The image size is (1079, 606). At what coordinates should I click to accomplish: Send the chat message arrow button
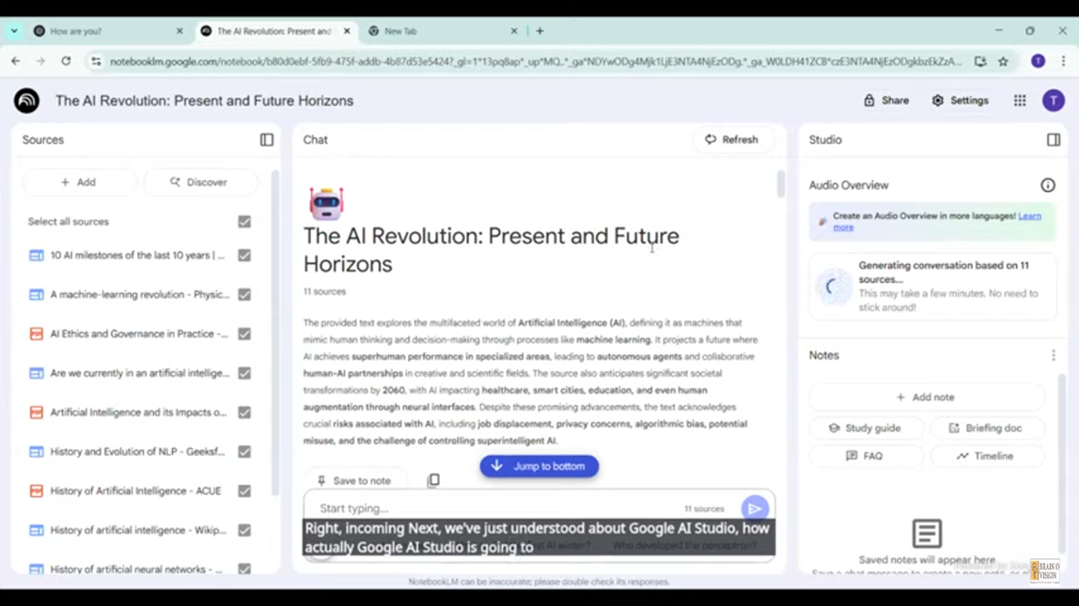[x=755, y=508]
